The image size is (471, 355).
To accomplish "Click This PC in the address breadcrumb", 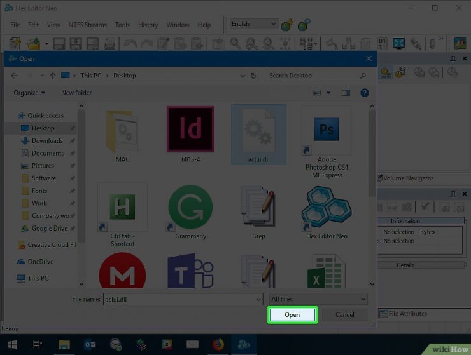I will (x=91, y=76).
